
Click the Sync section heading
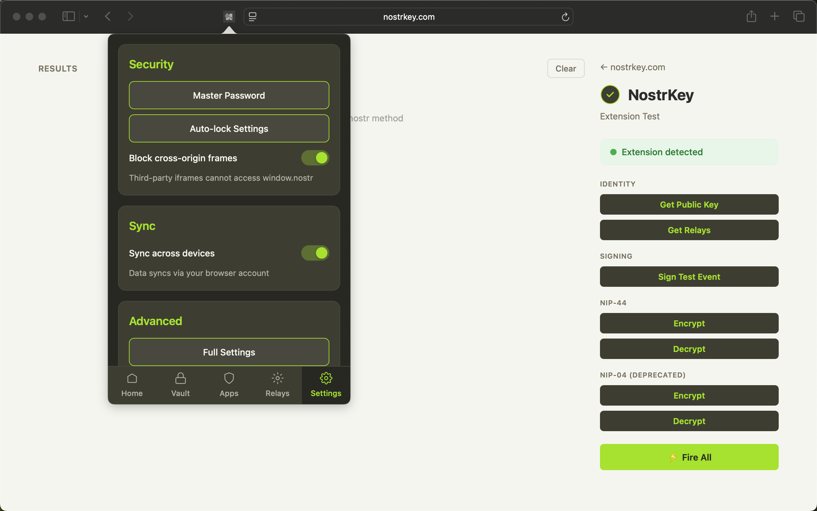pyautogui.click(x=142, y=226)
